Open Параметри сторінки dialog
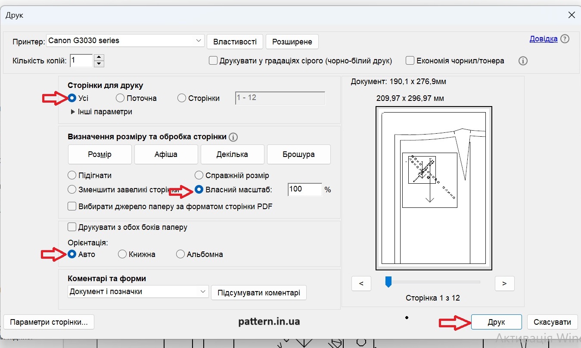This screenshot has height=348, width=581. click(49, 322)
